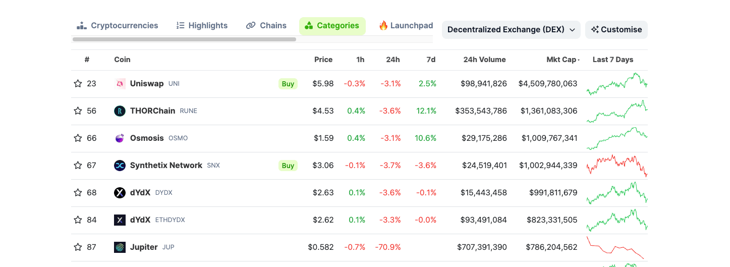The height and width of the screenshot is (267, 730).
Task: Sort by 7d change column
Action: tap(431, 60)
